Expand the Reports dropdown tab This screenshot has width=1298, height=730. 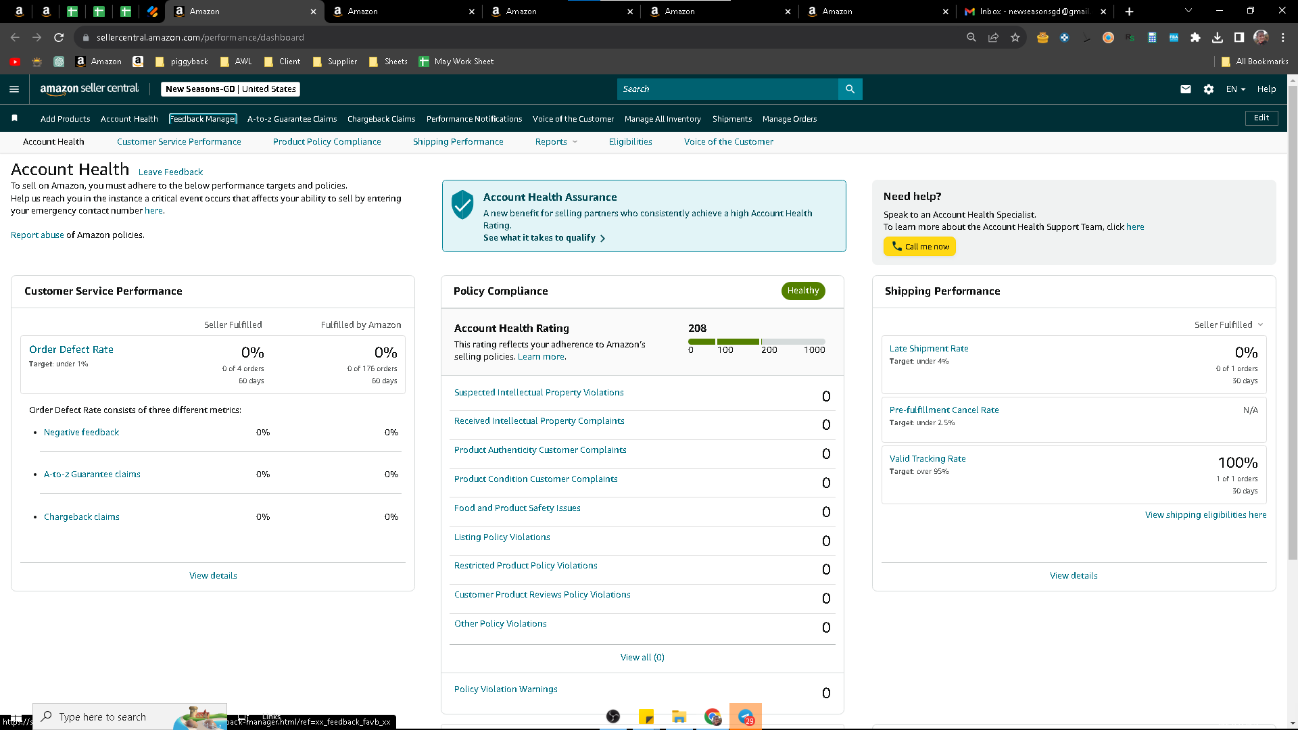[x=556, y=142]
